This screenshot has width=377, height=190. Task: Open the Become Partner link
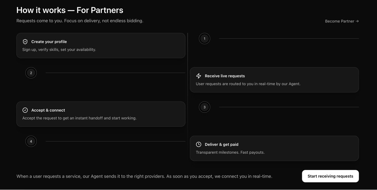coord(342,21)
